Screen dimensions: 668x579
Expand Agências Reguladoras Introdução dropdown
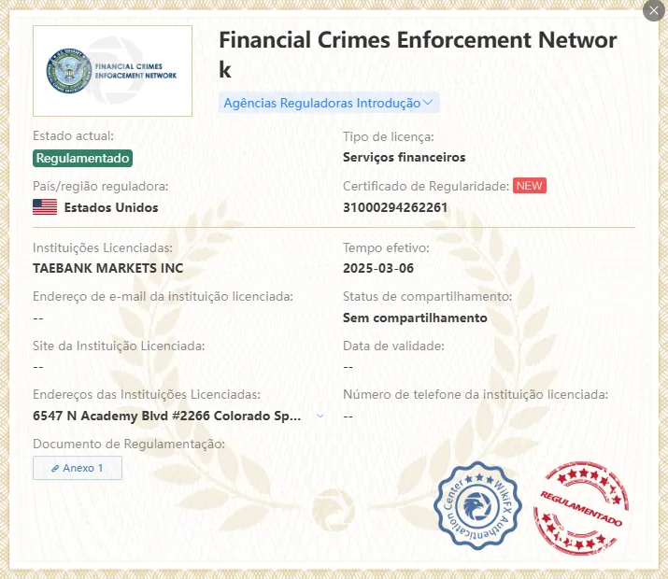pyautogui.click(x=329, y=103)
